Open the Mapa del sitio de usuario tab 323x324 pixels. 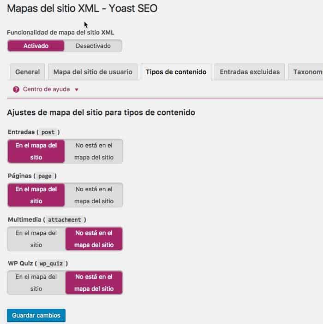coord(93,72)
